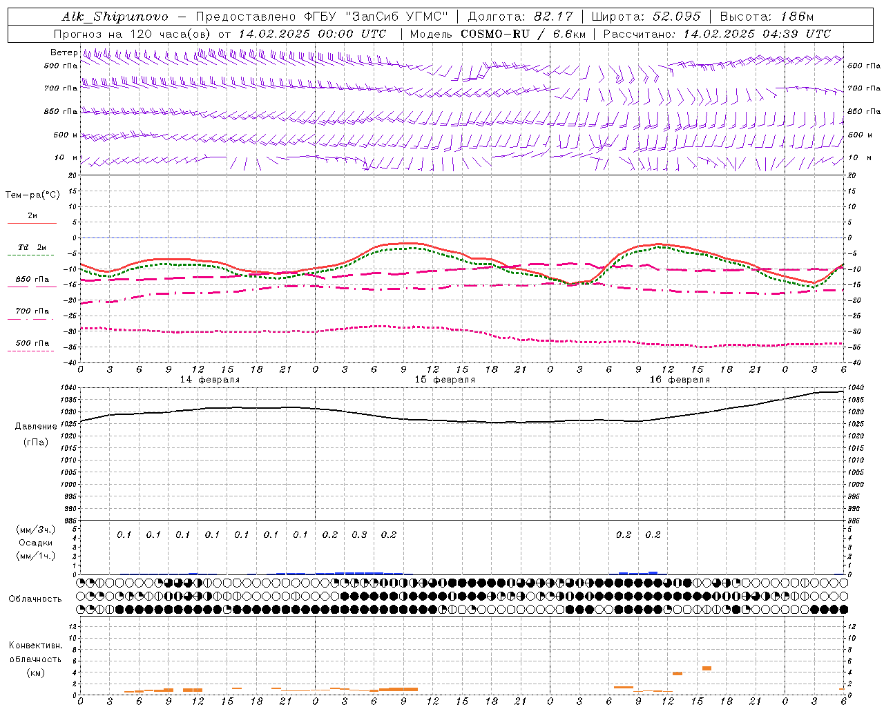884x707 pixels.
Task: Click the 'Тем-ра(°C)' temperature label
Action: click(x=32, y=195)
